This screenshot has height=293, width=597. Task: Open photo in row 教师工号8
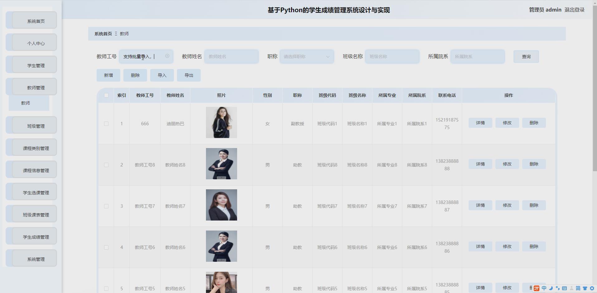tap(221, 164)
